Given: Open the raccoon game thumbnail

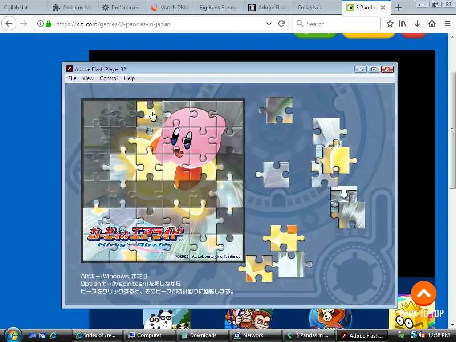Looking at the screenshot, I should pyautogui.click(x=330, y=319).
